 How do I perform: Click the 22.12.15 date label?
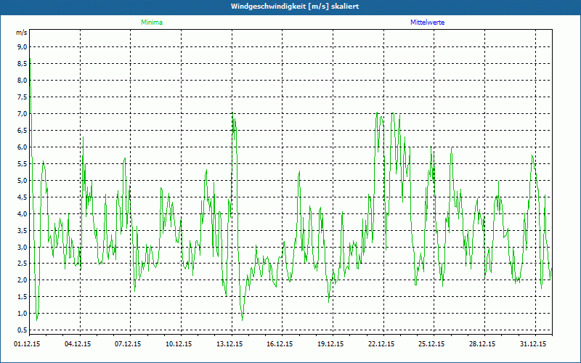tap(382, 344)
